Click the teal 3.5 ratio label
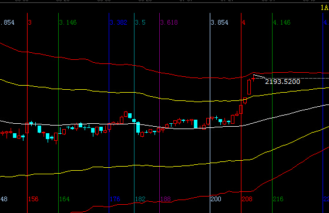The height and width of the screenshot is (213, 329). 140,22
